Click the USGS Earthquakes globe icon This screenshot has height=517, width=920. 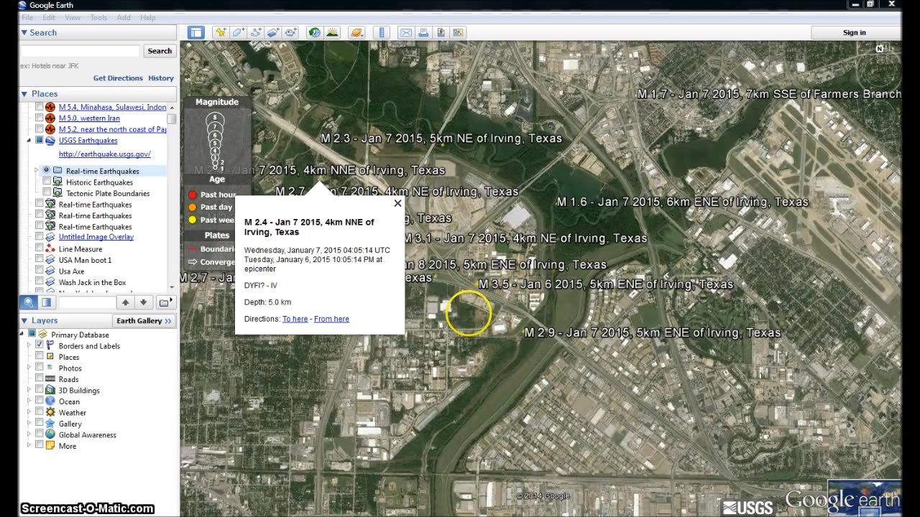pyautogui.click(x=50, y=141)
